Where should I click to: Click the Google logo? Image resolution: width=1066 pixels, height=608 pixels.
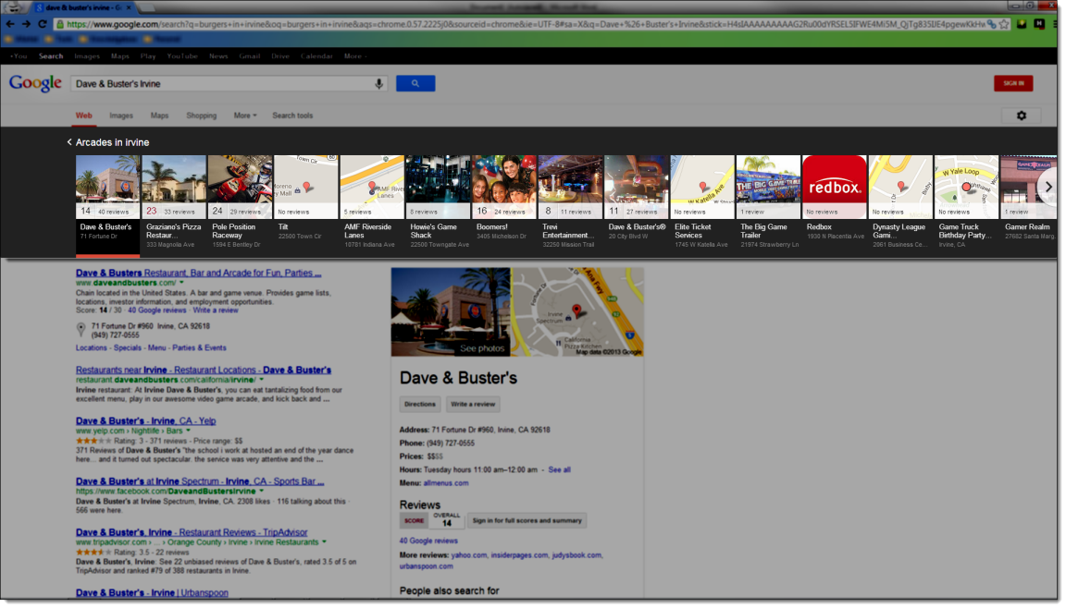click(35, 83)
